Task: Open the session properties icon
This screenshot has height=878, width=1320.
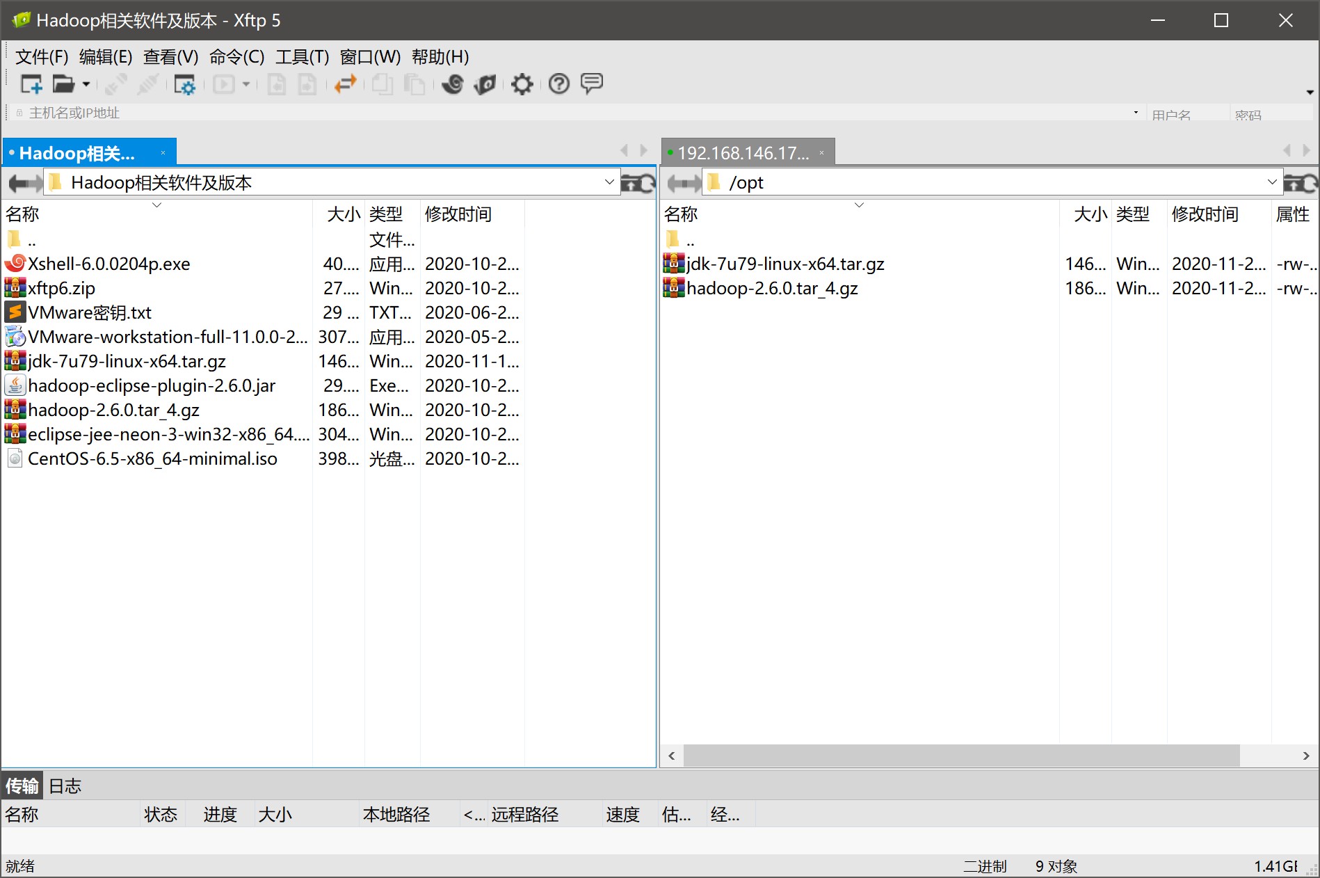Action: [184, 84]
